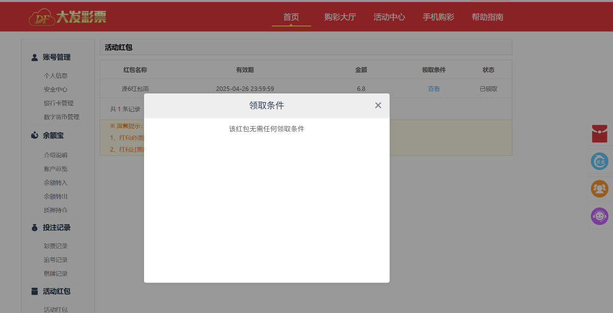Screen dimensions: 613x313
Task: Go to 安全中心 in sidebar
Action: [x=56, y=89]
